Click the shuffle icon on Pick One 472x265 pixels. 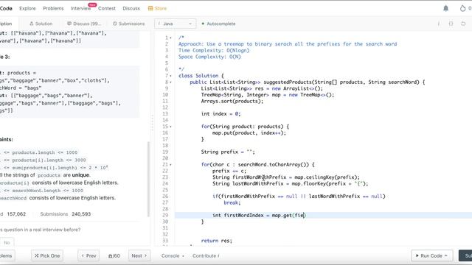point(37,255)
